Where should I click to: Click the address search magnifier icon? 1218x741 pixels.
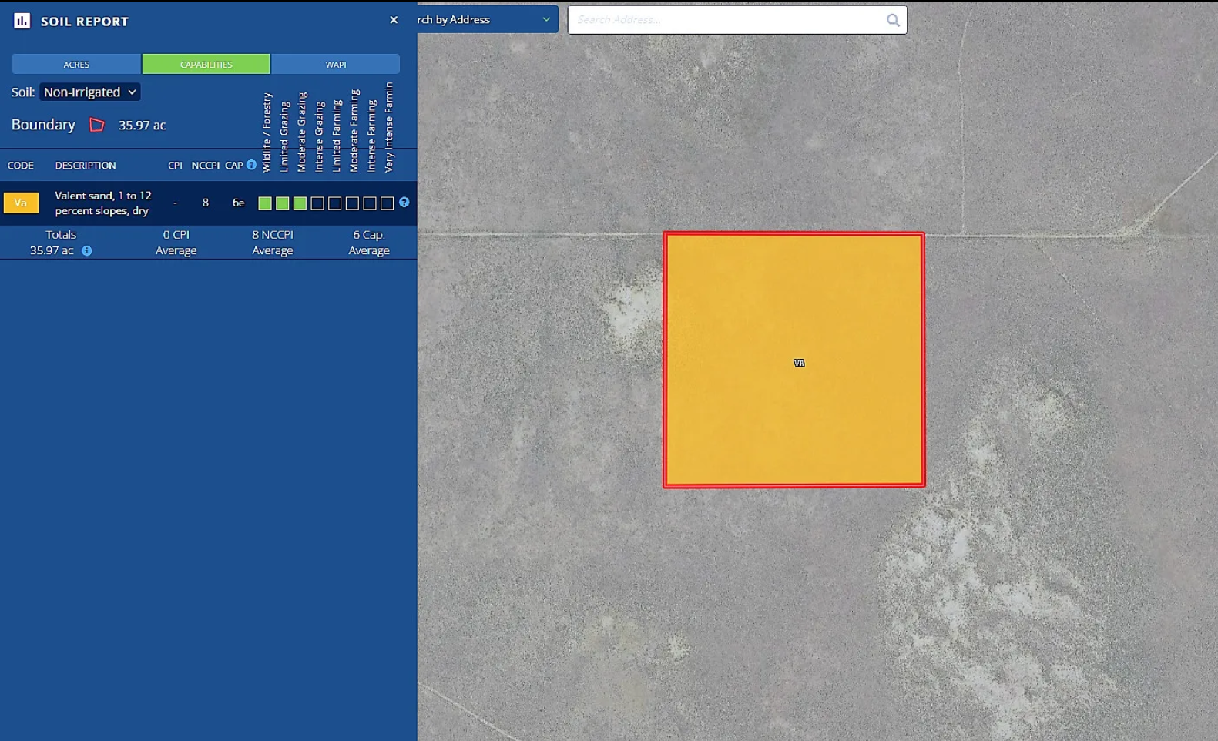click(x=892, y=20)
